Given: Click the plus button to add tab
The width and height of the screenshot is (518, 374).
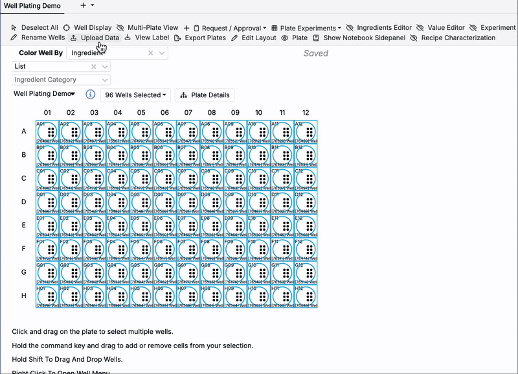Looking at the screenshot, I should pos(83,5).
